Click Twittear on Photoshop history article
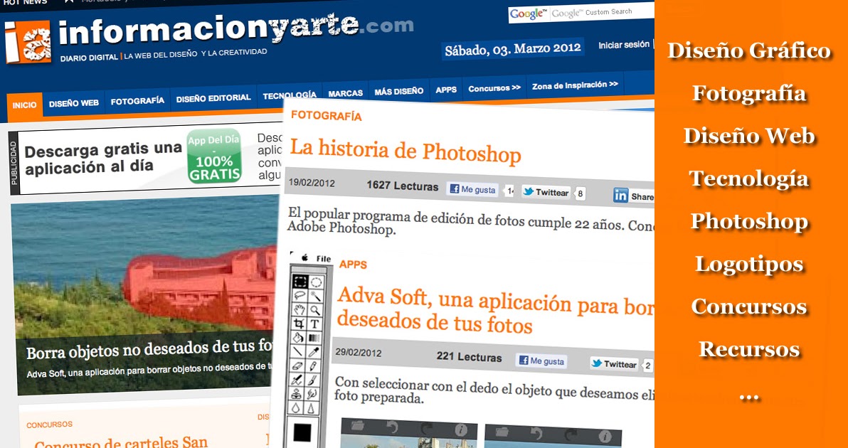This screenshot has width=848, height=448. tap(546, 193)
